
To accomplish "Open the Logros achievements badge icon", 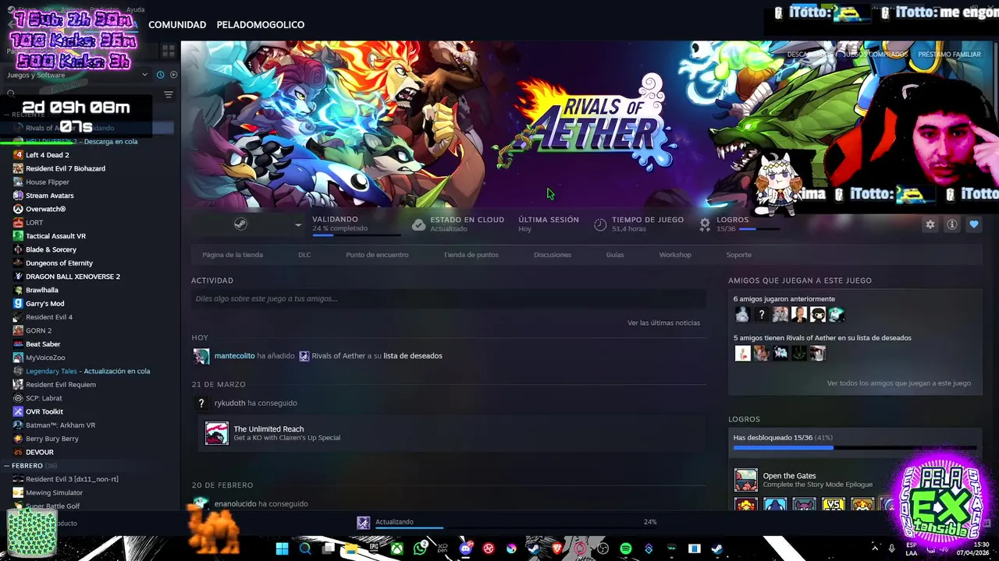I will click(x=705, y=224).
